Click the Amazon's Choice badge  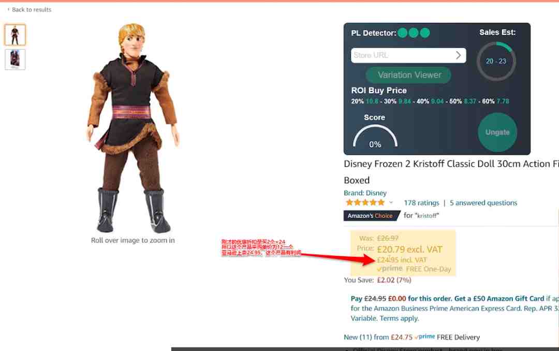[x=372, y=216]
